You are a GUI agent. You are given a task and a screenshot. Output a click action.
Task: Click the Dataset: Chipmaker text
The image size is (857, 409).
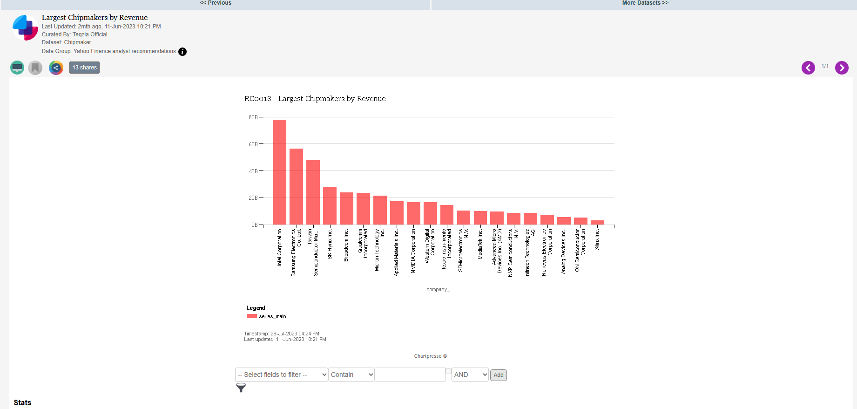click(67, 42)
